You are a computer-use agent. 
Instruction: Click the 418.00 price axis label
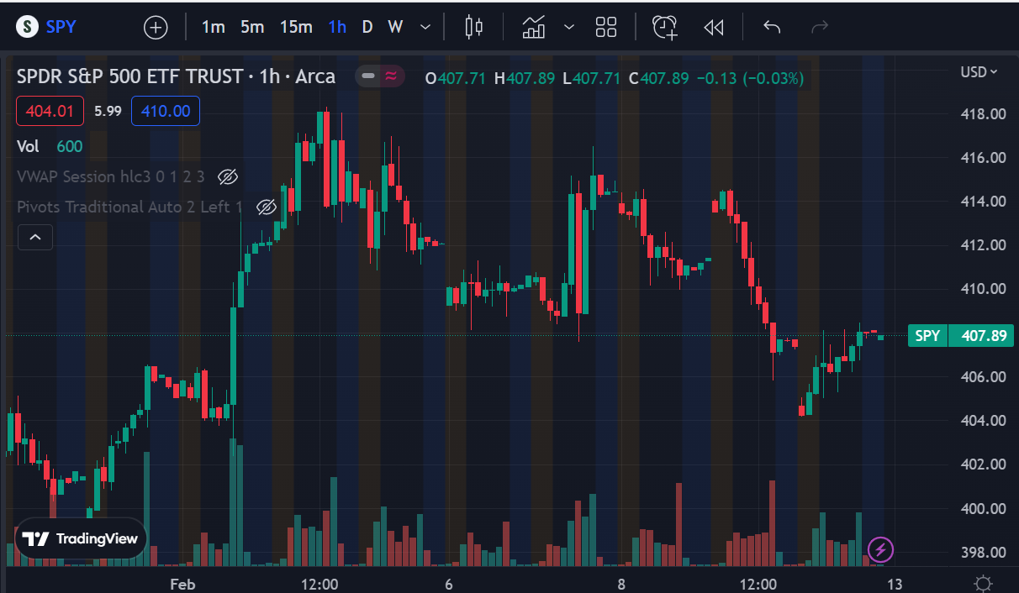coord(984,114)
